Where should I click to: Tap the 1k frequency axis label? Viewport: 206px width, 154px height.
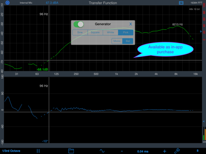pyautogui.click(x=116, y=74)
